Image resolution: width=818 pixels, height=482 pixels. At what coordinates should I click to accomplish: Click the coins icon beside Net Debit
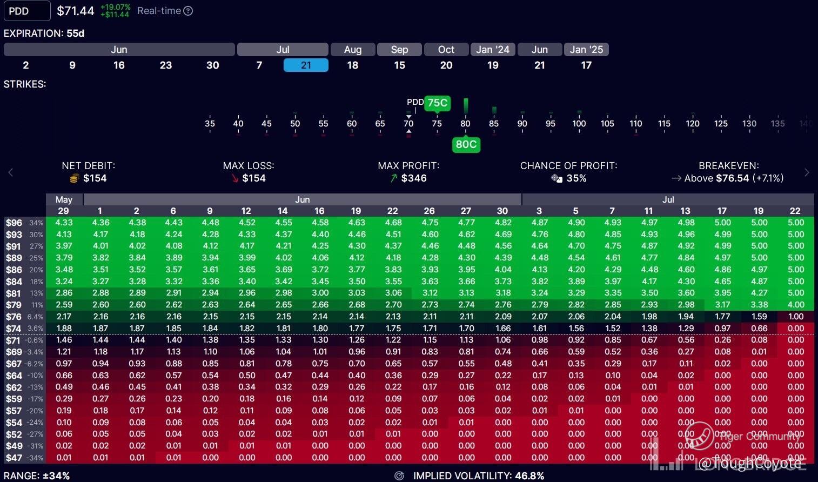tap(75, 178)
